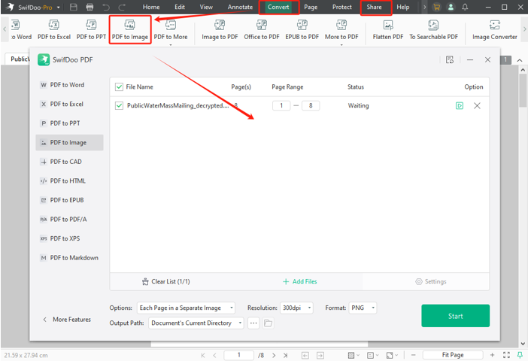Image resolution: width=528 pixels, height=361 pixels.
Task: Toggle the File Name select-all checkbox
Action: pos(119,87)
